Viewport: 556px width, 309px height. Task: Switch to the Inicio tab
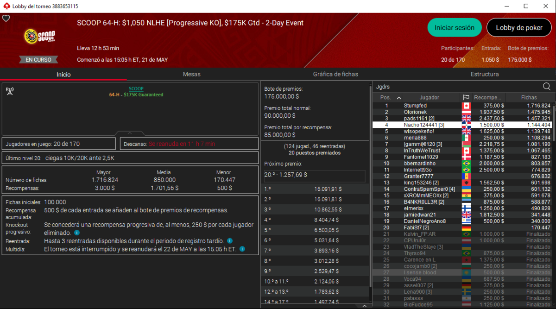pyautogui.click(x=63, y=74)
